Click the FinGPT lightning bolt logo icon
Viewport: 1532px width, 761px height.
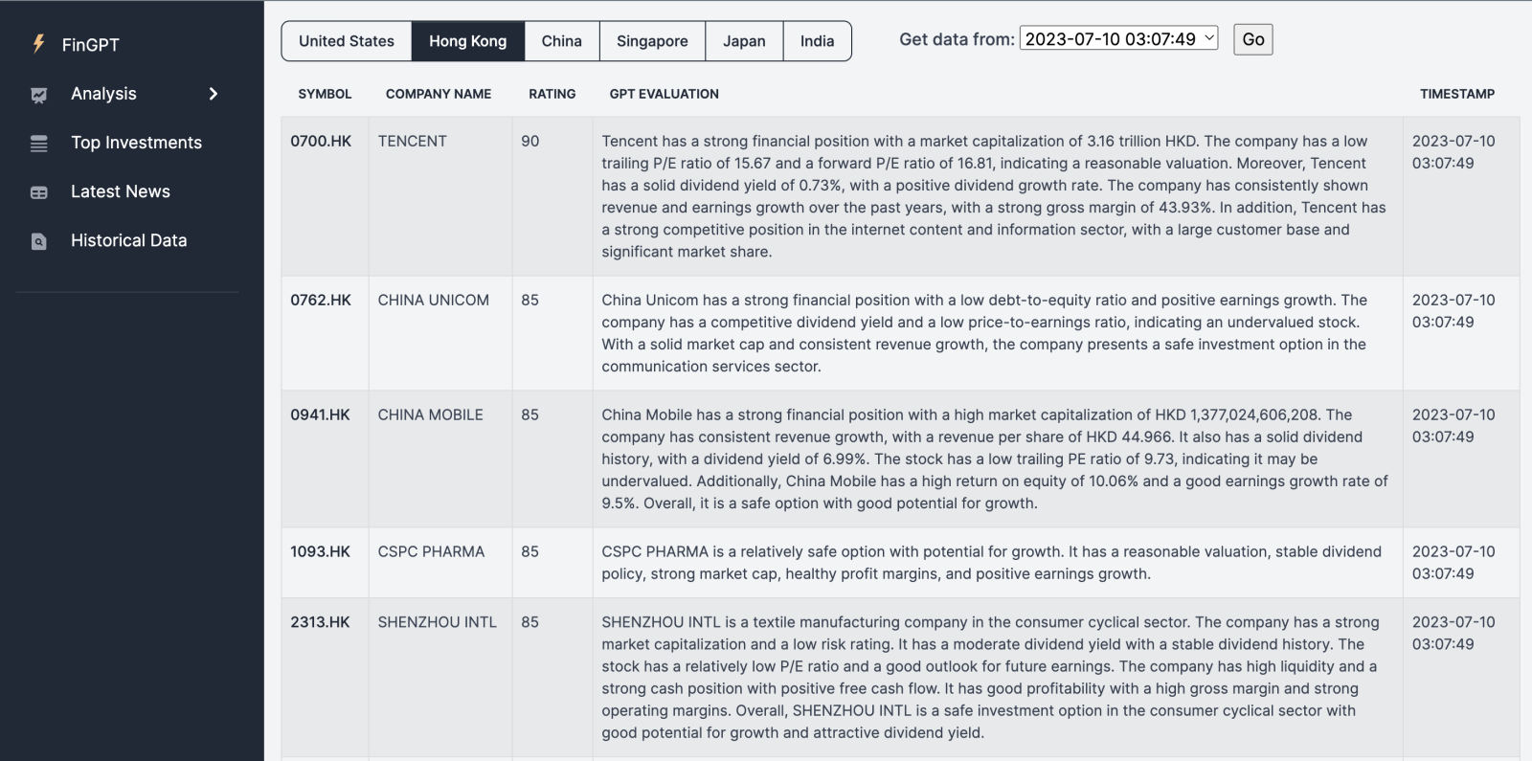coord(38,43)
